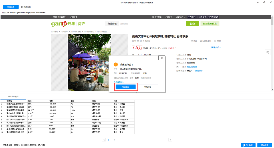This screenshot has height=148, width=274.
Task: Click the orange warning icon in the dialog
Action: coord(116,65)
